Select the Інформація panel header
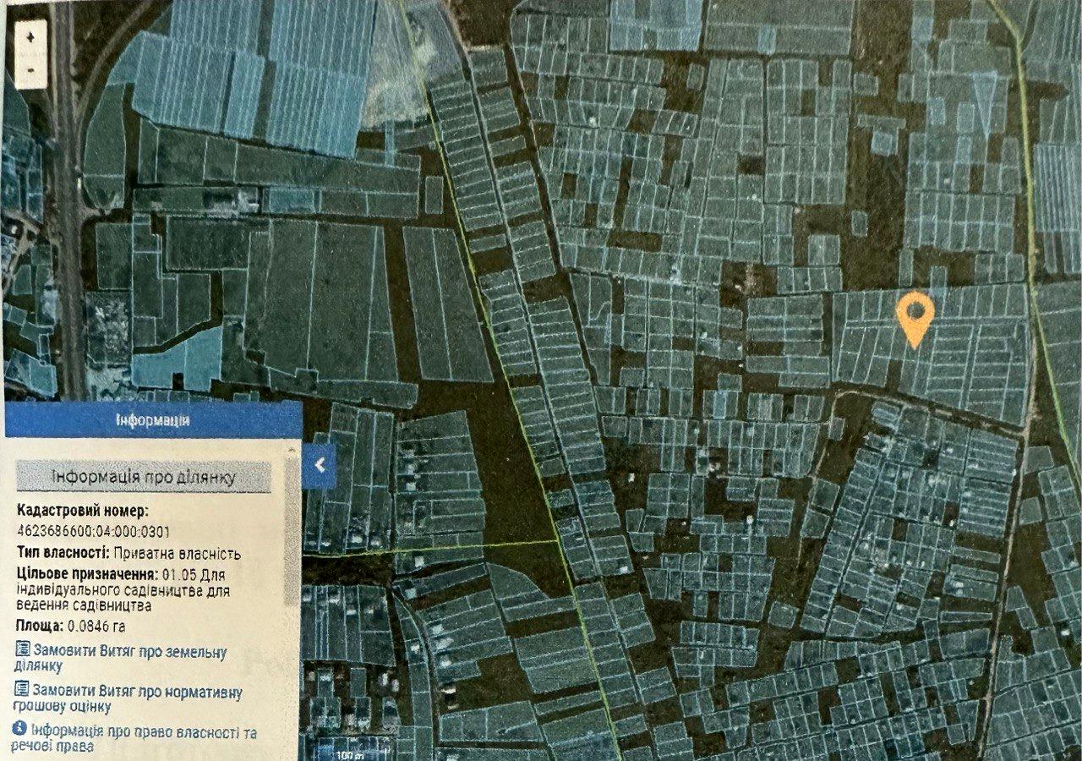 (x=152, y=419)
